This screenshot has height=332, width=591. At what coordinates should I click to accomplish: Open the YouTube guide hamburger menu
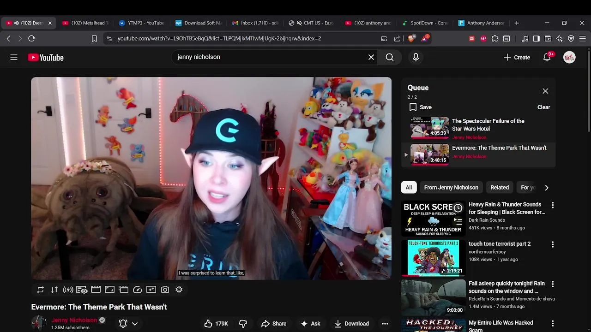coord(14,57)
